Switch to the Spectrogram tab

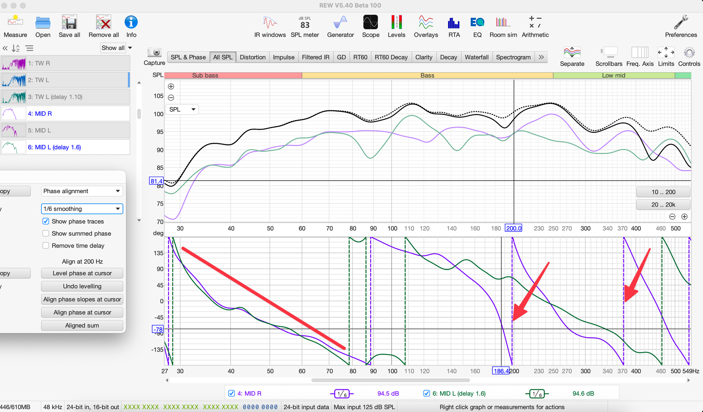coord(513,57)
